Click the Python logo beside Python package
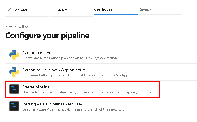 click(14, 55)
